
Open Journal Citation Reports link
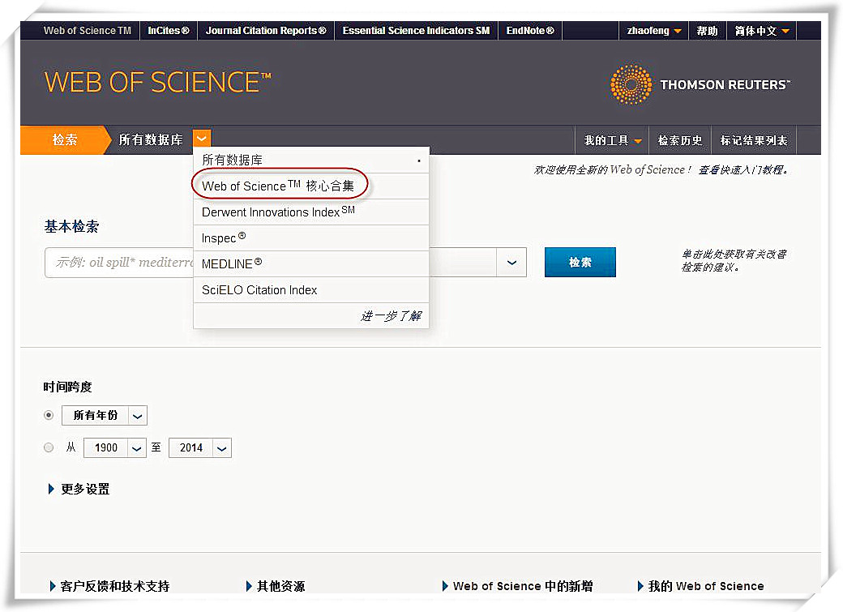click(266, 31)
